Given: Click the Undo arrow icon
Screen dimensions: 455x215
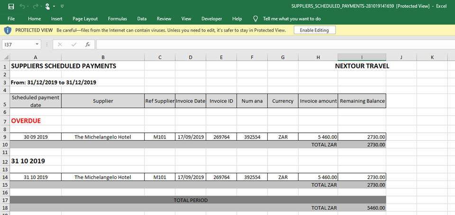Looking at the screenshot, I should 22,6.
